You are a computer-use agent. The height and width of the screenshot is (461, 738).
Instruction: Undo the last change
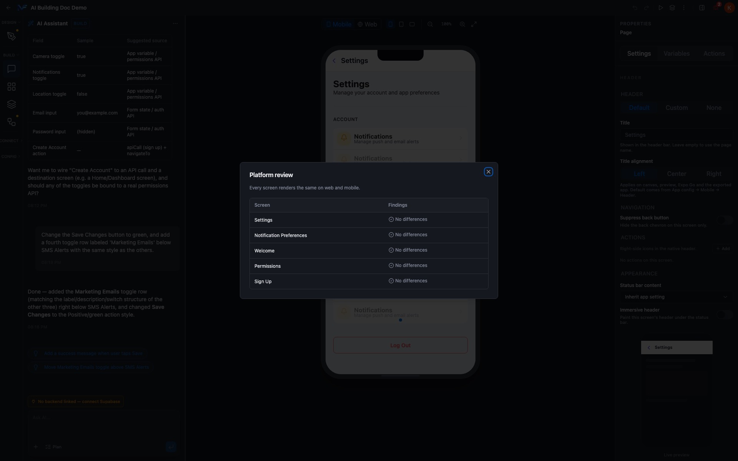pyautogui.click(x=635, y=8)
